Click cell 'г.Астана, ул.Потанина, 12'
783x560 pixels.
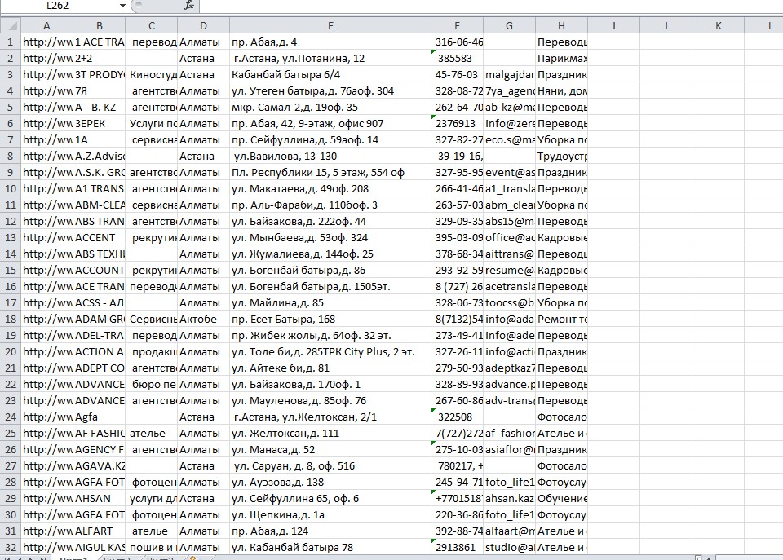330,59
